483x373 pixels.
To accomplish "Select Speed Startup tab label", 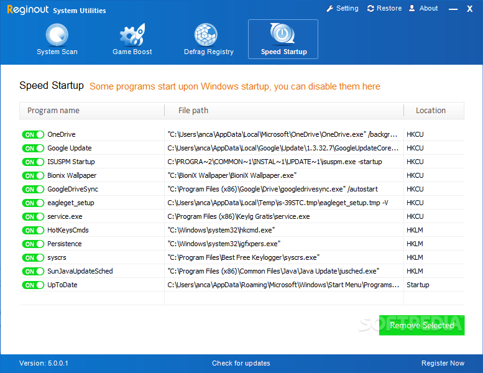I will (x=283, y=52).
